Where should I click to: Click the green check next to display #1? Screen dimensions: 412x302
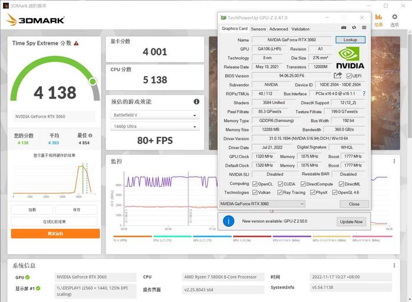click(x=38, y=288)
